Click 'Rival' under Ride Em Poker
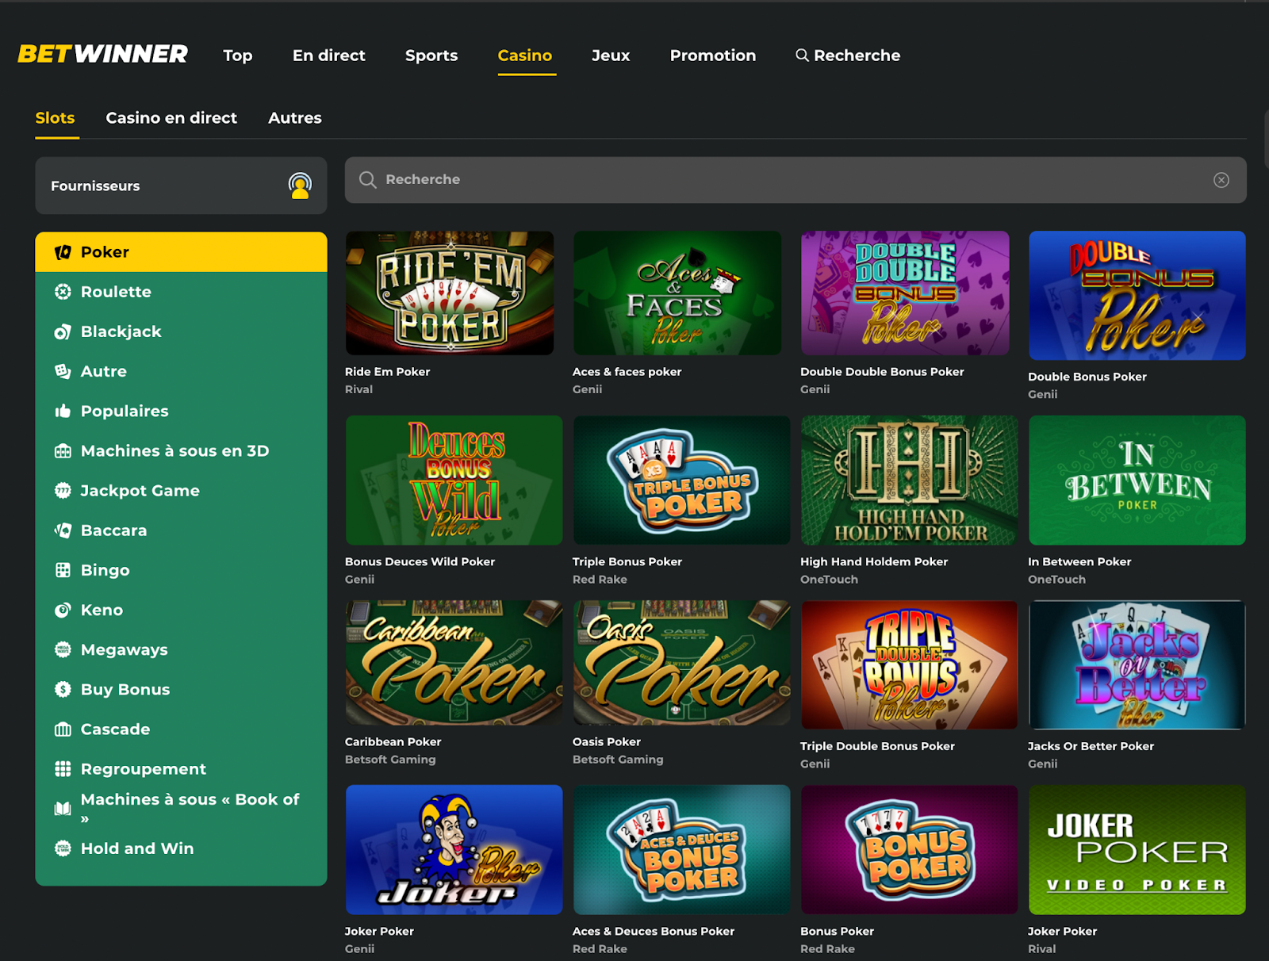Viewport: 1269px width, 961px height. click(358, 389)
